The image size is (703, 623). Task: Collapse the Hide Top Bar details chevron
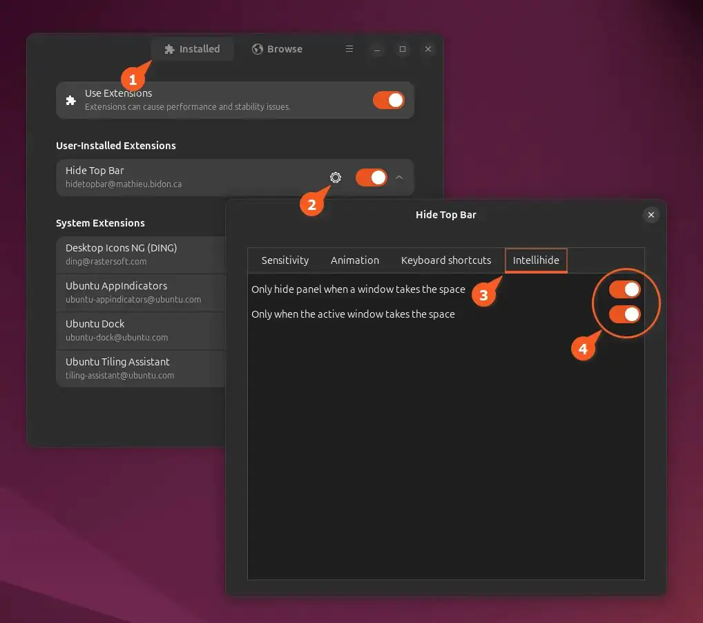[x=399, y=178]
